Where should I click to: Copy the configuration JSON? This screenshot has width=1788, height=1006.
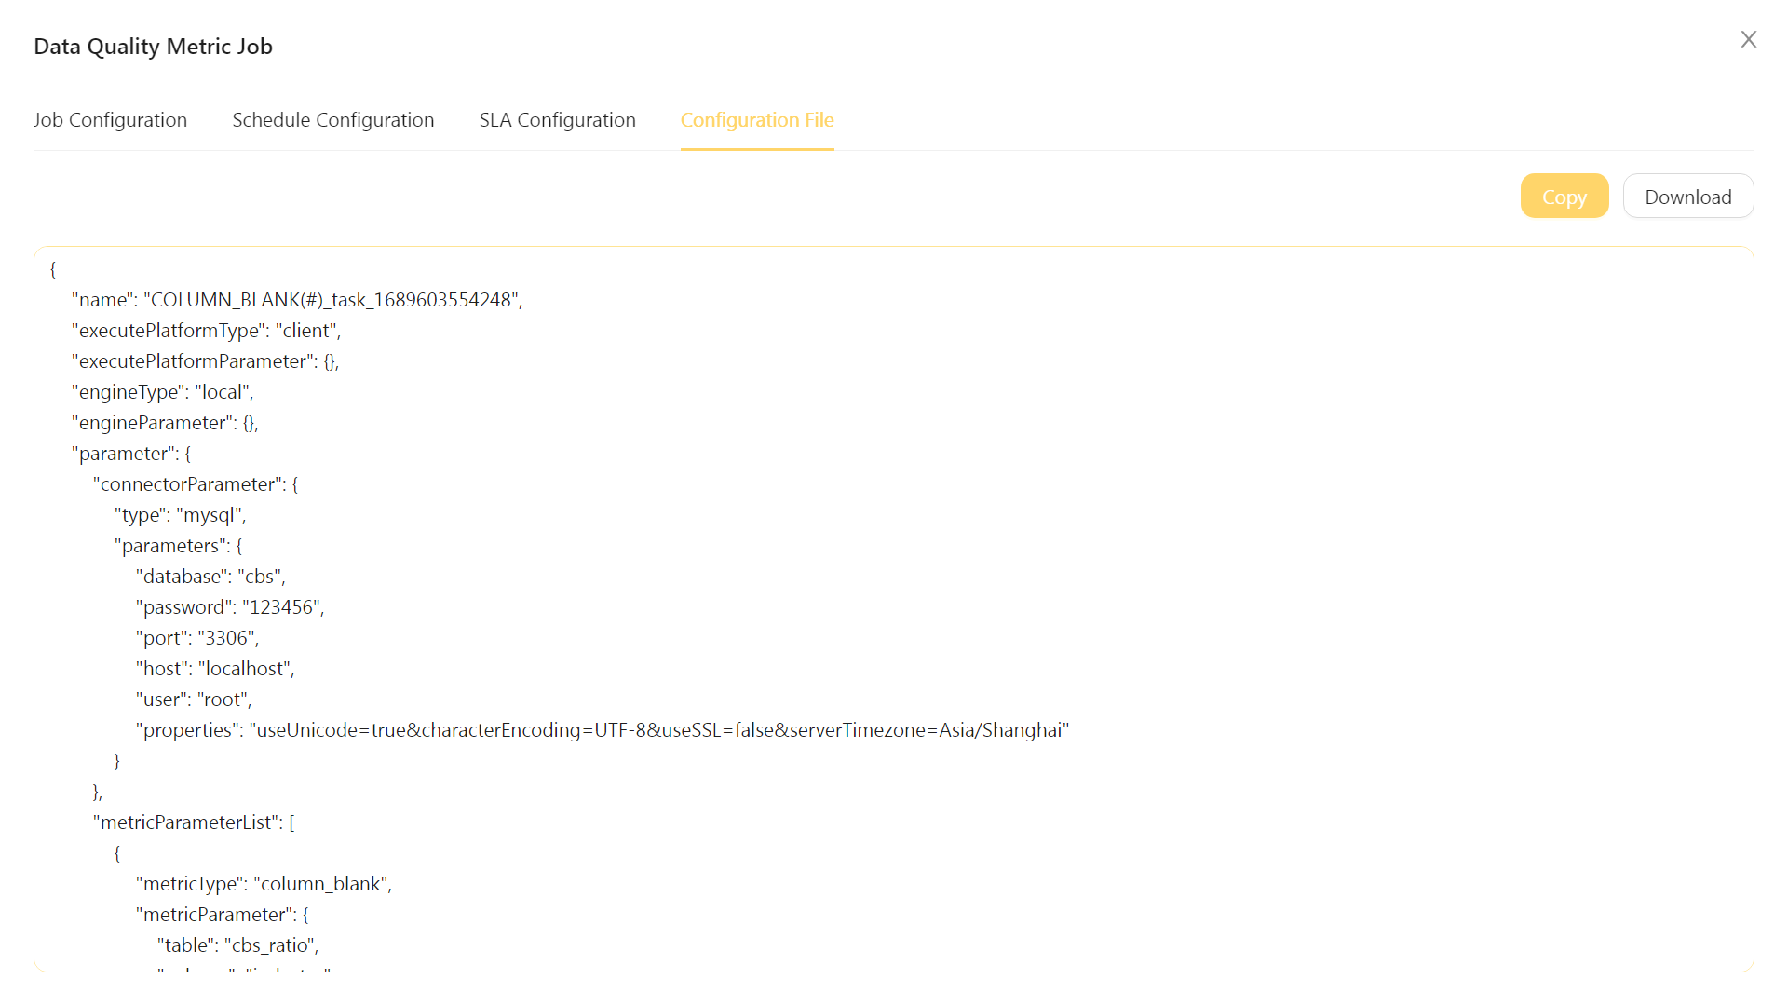point(1564,197)
